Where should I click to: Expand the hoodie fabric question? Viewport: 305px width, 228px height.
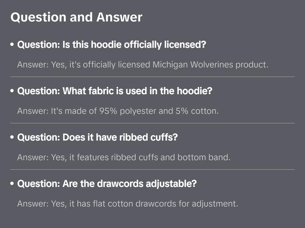[115, 92]
